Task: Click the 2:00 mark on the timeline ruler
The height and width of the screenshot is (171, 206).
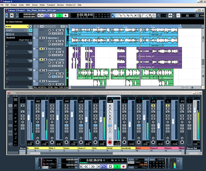Action: click(x=125, y=27)
